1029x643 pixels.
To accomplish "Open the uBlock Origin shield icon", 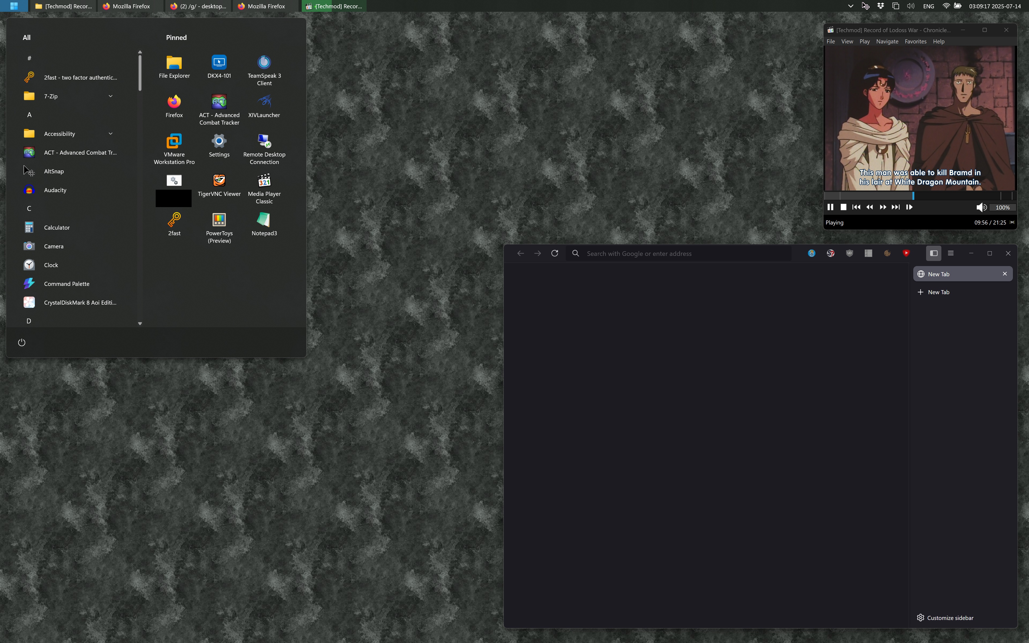I will coord(849,253).
